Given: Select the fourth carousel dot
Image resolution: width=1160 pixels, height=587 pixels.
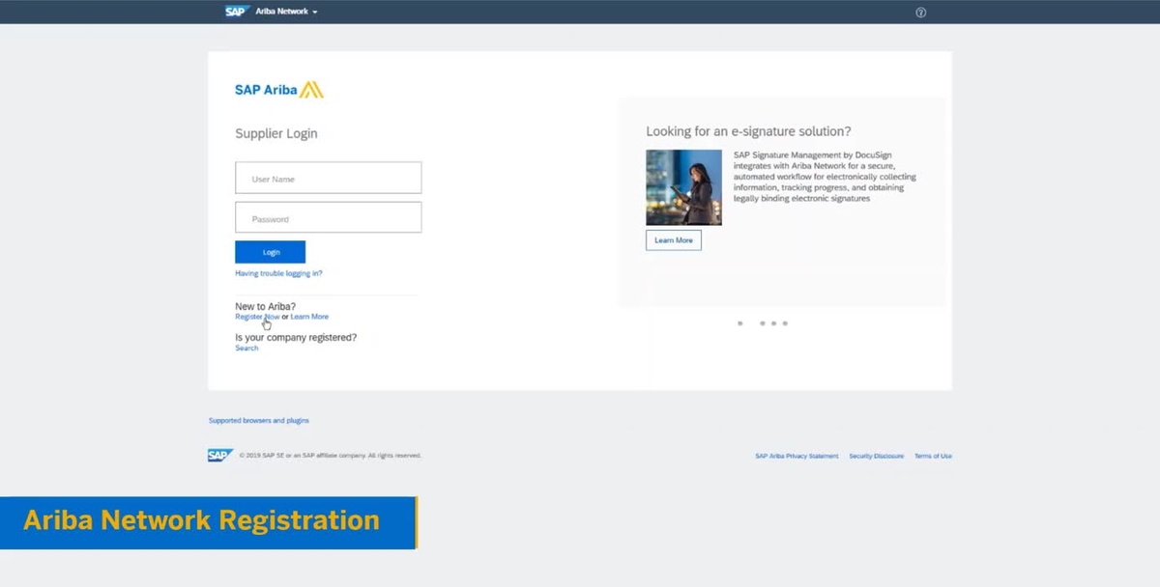Looking at the screenshot, I should pyautogui.click(x=785, y=323).
